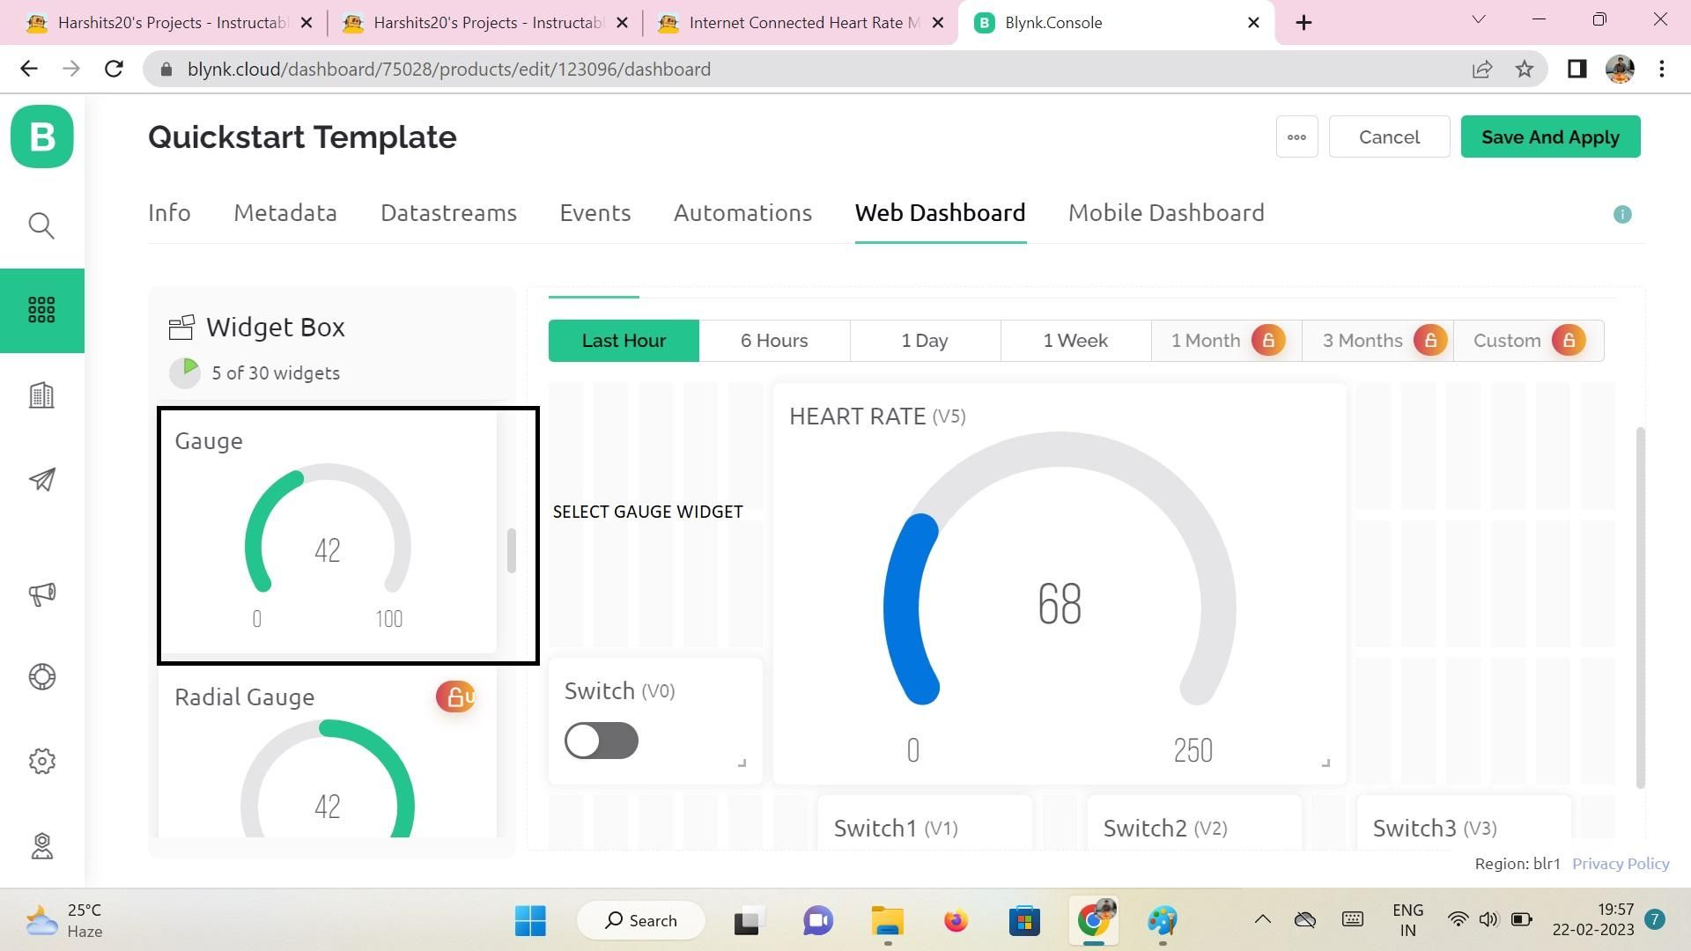Open the three-dot menu next to Cancel
The width and height of the screenshot is (1691, 951).
coord(1296,136)
